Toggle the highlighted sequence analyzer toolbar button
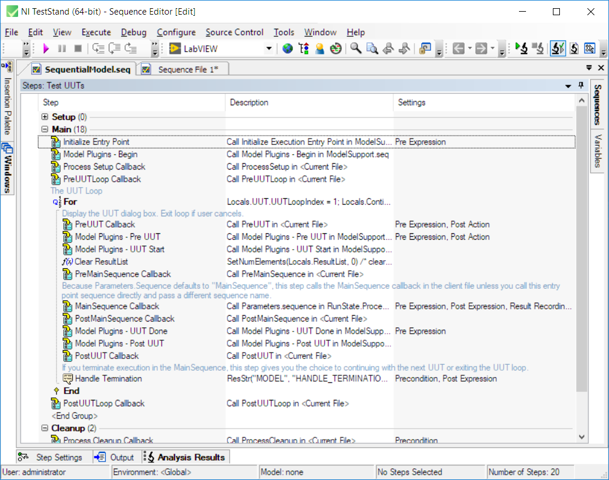The image size is (609, 480). click(558, 49)
